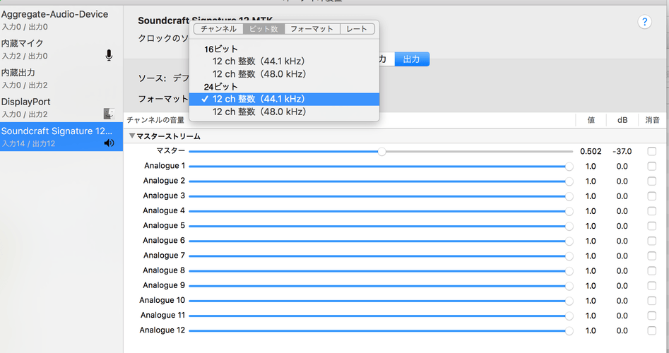
Task: Click the マスター dB value -37.0
Action: coord(622,151)
